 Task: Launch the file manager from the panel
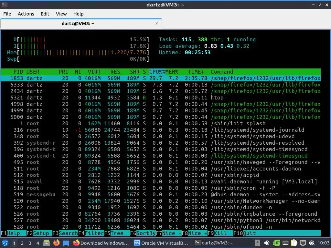(47, 243)
